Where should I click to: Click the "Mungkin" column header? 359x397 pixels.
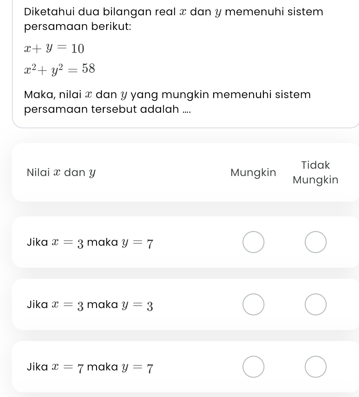point(253,173)
